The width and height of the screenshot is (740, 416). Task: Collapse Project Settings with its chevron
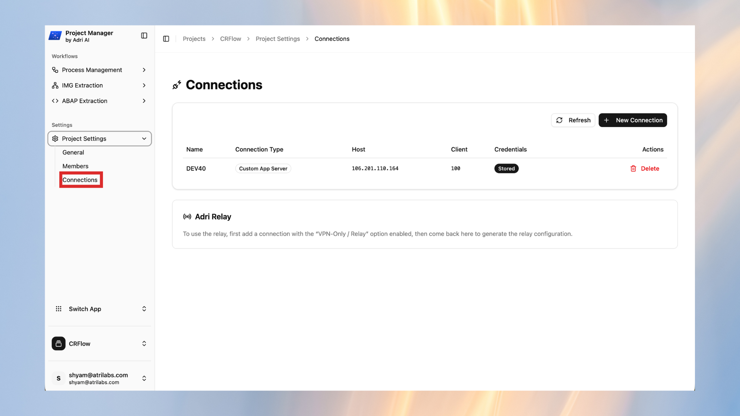pyautogui.click(x=144, y=139)
